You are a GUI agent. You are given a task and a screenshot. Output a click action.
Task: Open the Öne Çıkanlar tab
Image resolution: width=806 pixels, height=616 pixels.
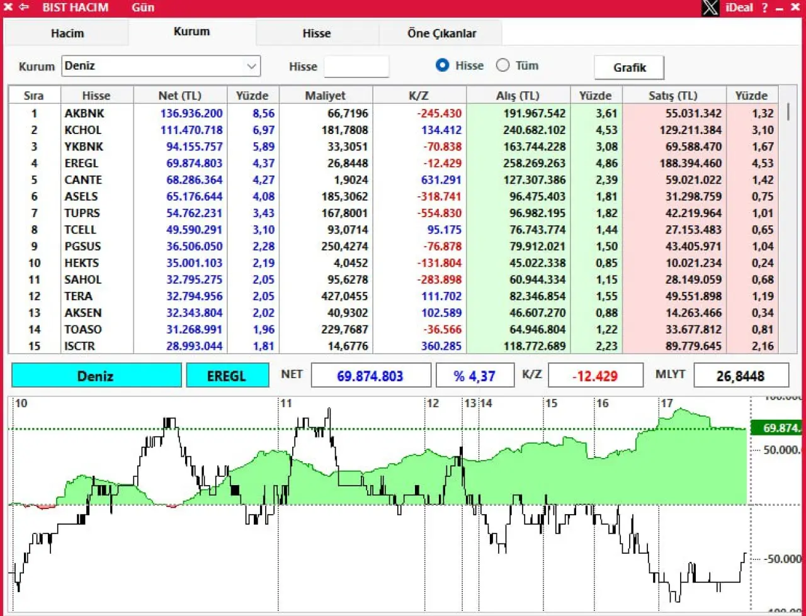coord(441,33)
